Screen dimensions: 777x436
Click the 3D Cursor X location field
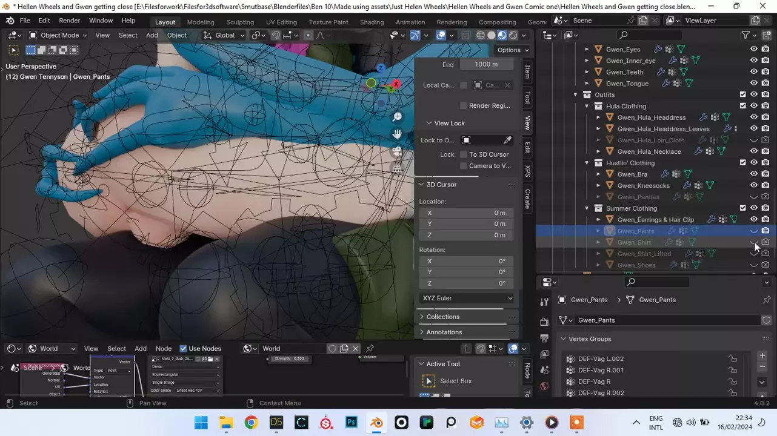tap(467, 213)
